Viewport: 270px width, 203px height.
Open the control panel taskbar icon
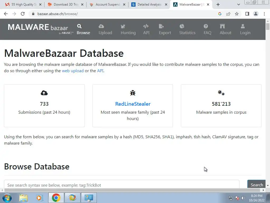click(89, 198)
